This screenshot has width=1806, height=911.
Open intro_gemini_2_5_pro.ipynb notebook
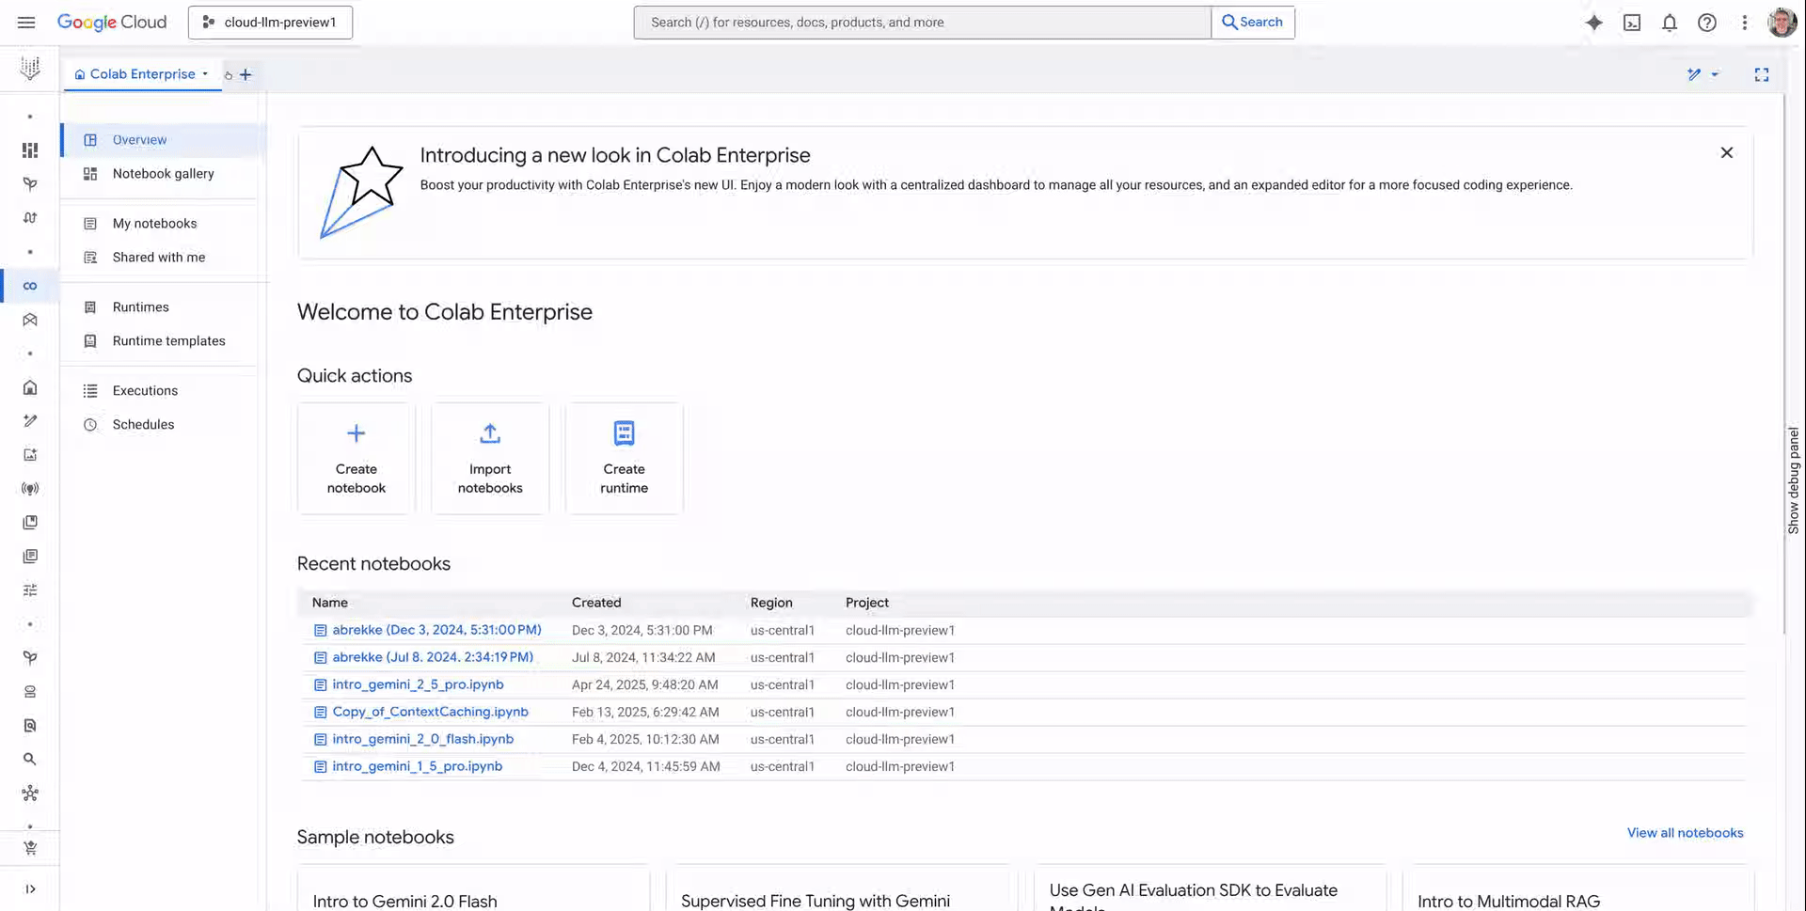coord(418,684)
